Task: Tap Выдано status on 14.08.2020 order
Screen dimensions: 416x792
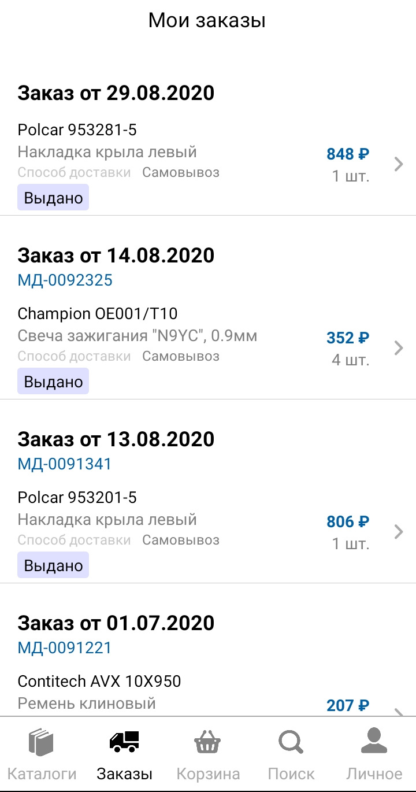Action: 53,382
